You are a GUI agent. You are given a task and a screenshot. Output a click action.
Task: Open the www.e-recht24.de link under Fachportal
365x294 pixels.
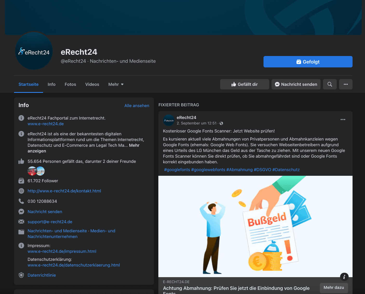[x=46, y=124]
